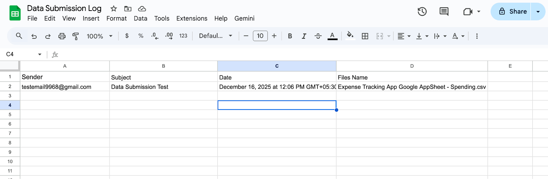Select column A header
548x179 pixels.
tap(65, 66)
